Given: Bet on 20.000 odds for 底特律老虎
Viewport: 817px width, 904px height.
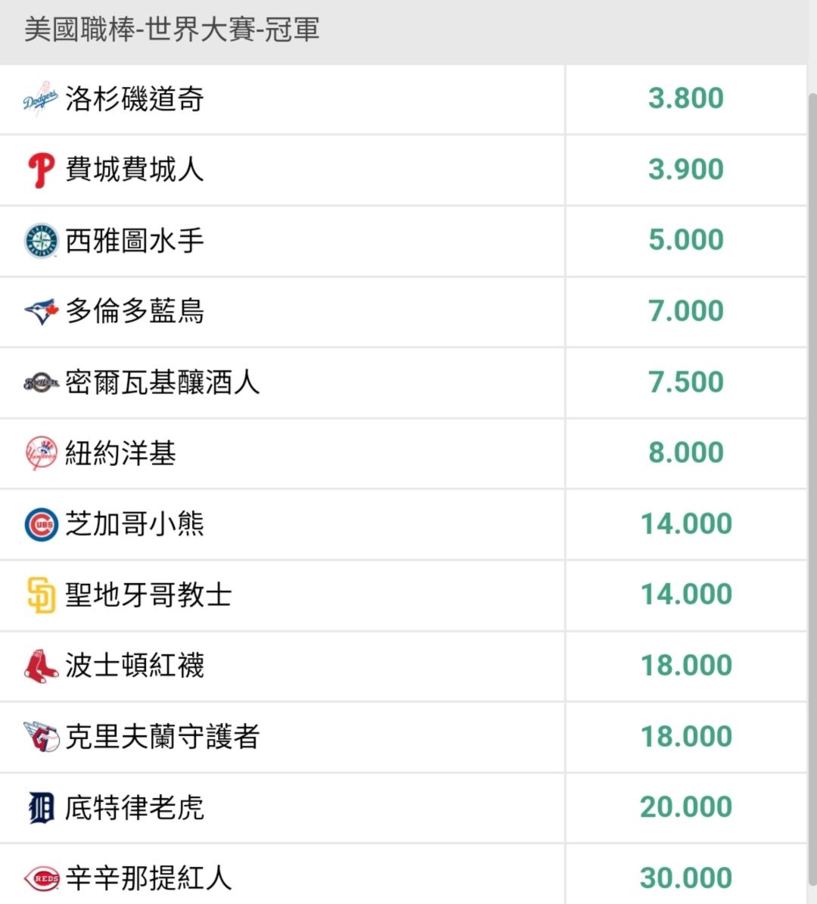Looking at the screenshot, I should [685, 806].
